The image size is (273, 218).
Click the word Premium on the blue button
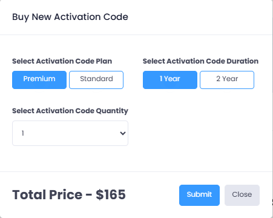coord(39,79)
